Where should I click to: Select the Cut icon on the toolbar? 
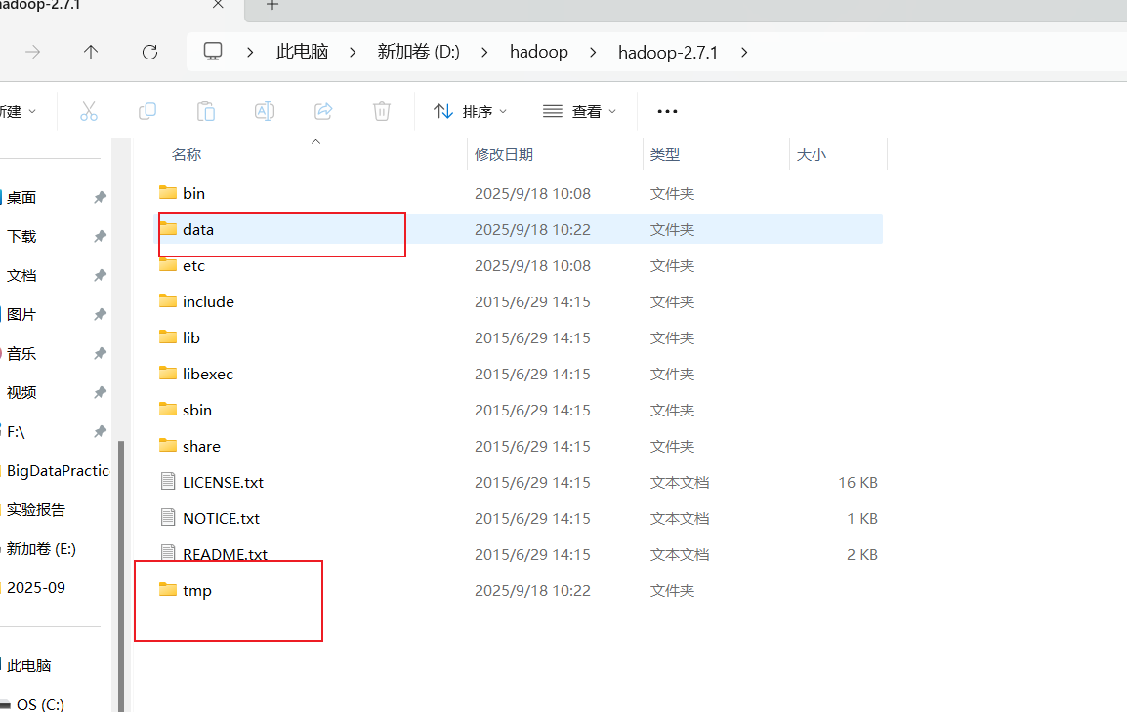tap(89, 110)
